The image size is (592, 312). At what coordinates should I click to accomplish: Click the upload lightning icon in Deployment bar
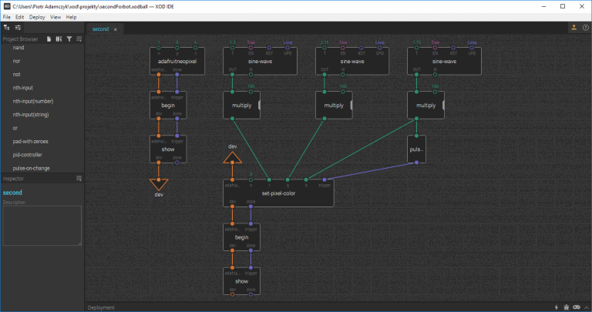click(557, 307)
